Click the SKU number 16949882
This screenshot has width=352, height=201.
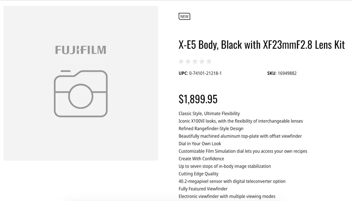(x=287, y=73)
